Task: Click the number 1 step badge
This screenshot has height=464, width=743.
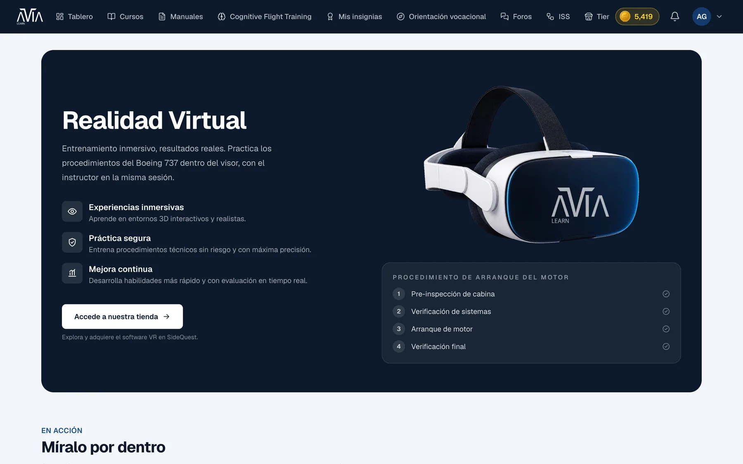Action: point(399,294)
